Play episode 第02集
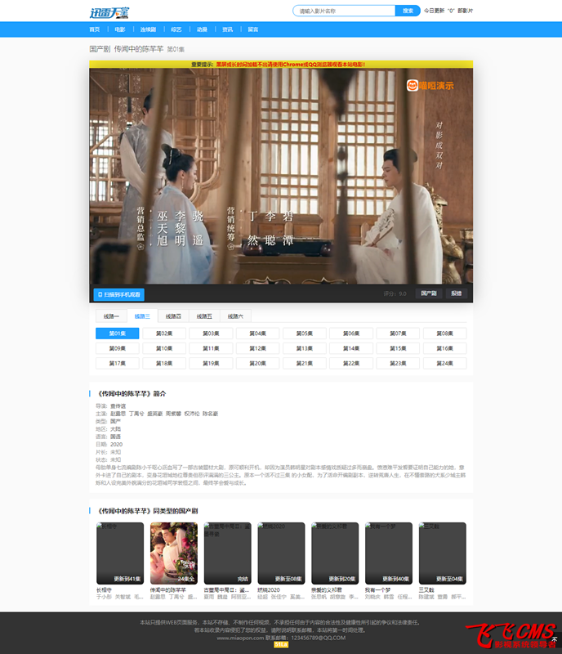562x654 pixels. (163, 334)
